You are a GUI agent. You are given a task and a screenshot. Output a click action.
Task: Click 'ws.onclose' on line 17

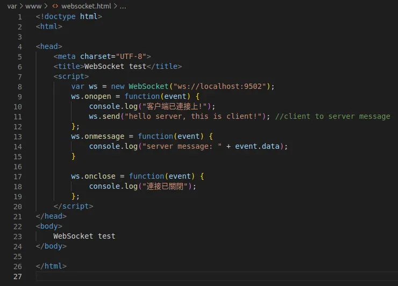[93, 176]
